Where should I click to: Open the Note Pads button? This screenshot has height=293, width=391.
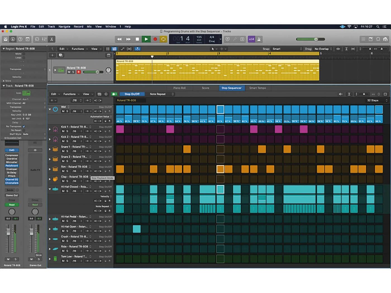coord(371,39)
